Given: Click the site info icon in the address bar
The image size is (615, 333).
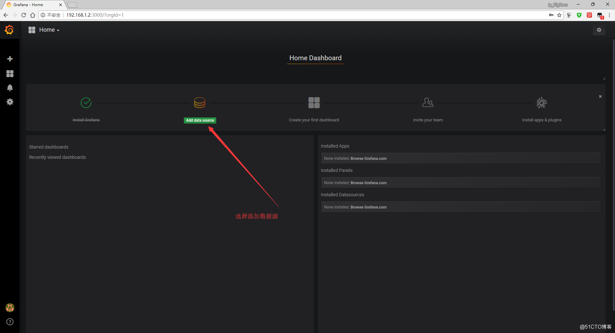Looking at the screenshot, I should 43,15.
